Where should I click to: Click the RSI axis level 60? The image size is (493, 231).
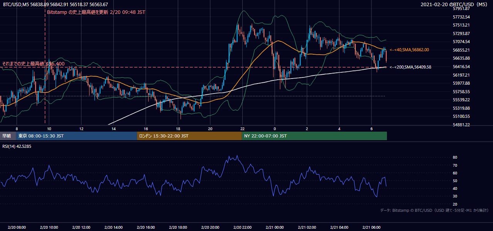click(455, 173)
